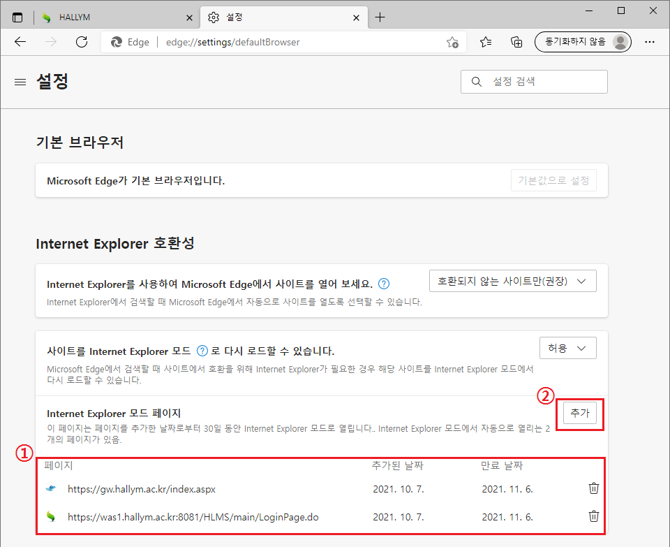670x547 pixels.
Task: Expand the 호환되지 않는 사이트만(권장) dropdown
Action: (512, 282)
